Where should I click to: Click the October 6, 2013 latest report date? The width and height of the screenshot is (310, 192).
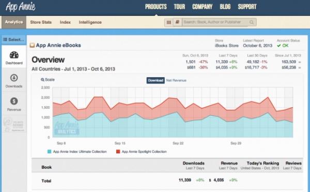coord(258,46)
